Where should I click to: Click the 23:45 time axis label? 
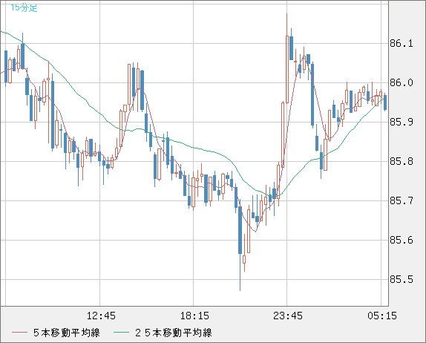pyautogui.click(x=288, y=316)
